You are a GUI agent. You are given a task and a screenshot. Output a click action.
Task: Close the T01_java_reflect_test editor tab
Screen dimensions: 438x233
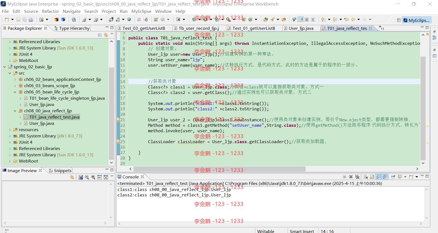tap(371, 28)
